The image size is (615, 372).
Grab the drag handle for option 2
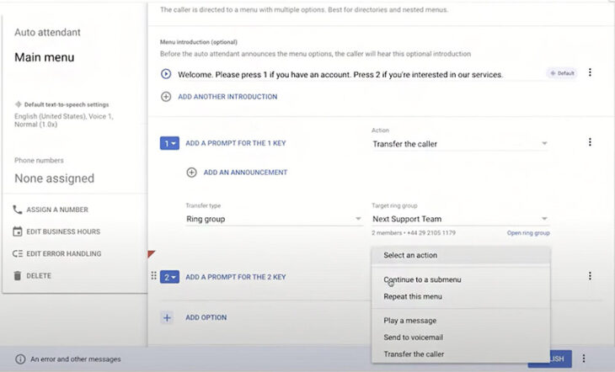coord(153,276)
